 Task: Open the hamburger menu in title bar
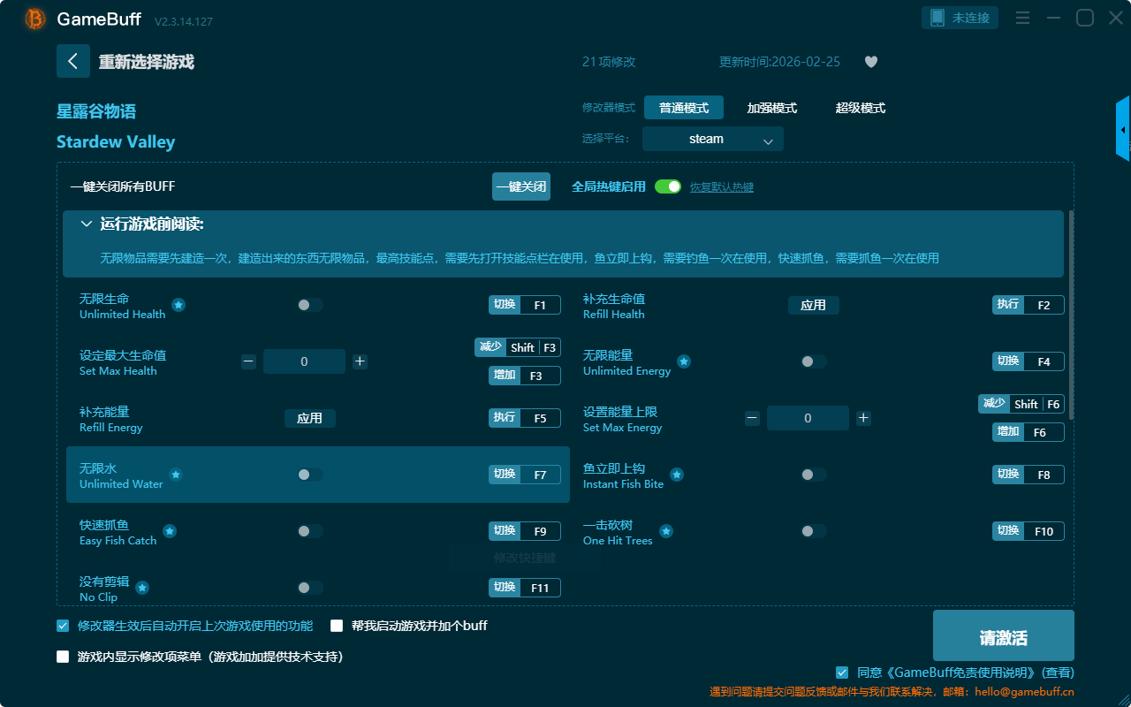coord(1022,18)
